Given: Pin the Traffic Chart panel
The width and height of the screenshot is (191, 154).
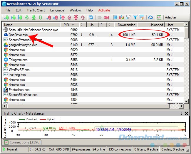Looking at the screenshot, I should click(x=181, y=113).
